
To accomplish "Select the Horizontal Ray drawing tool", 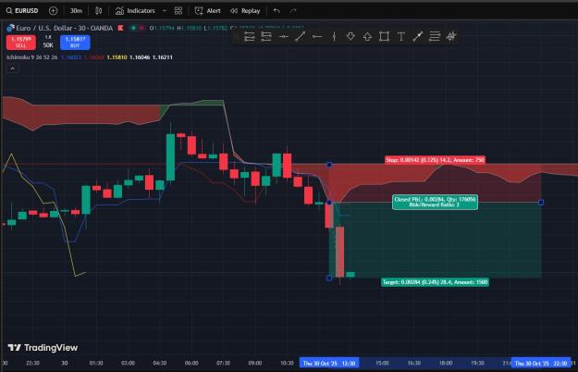I will pos(317,36).
